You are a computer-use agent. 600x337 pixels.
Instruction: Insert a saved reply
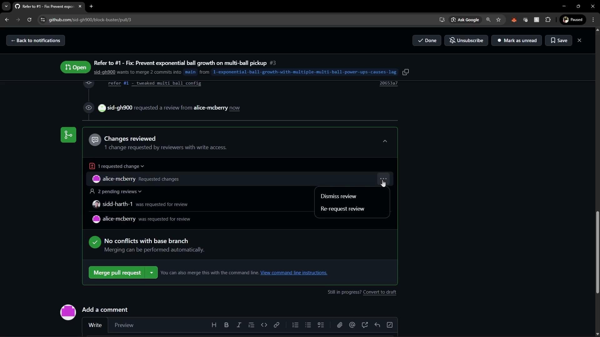[377, 325]
